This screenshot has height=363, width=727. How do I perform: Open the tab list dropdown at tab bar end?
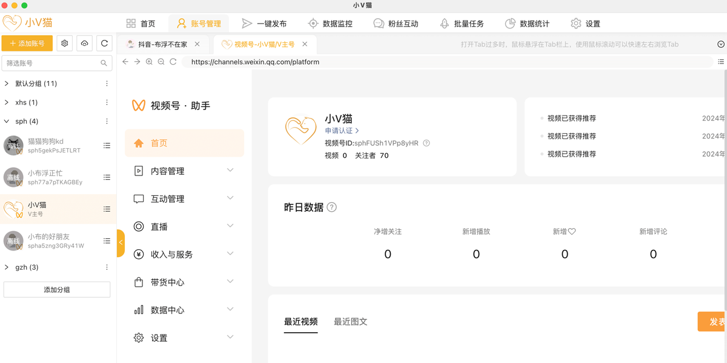coord(721,44)
